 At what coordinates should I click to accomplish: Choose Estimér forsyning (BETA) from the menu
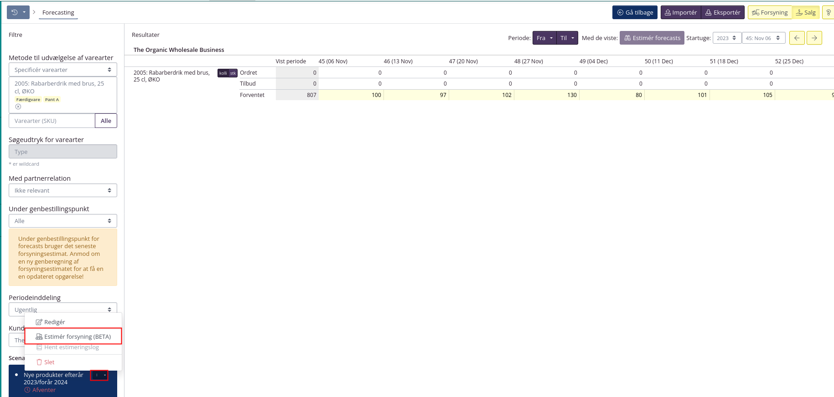coord(73,336)
